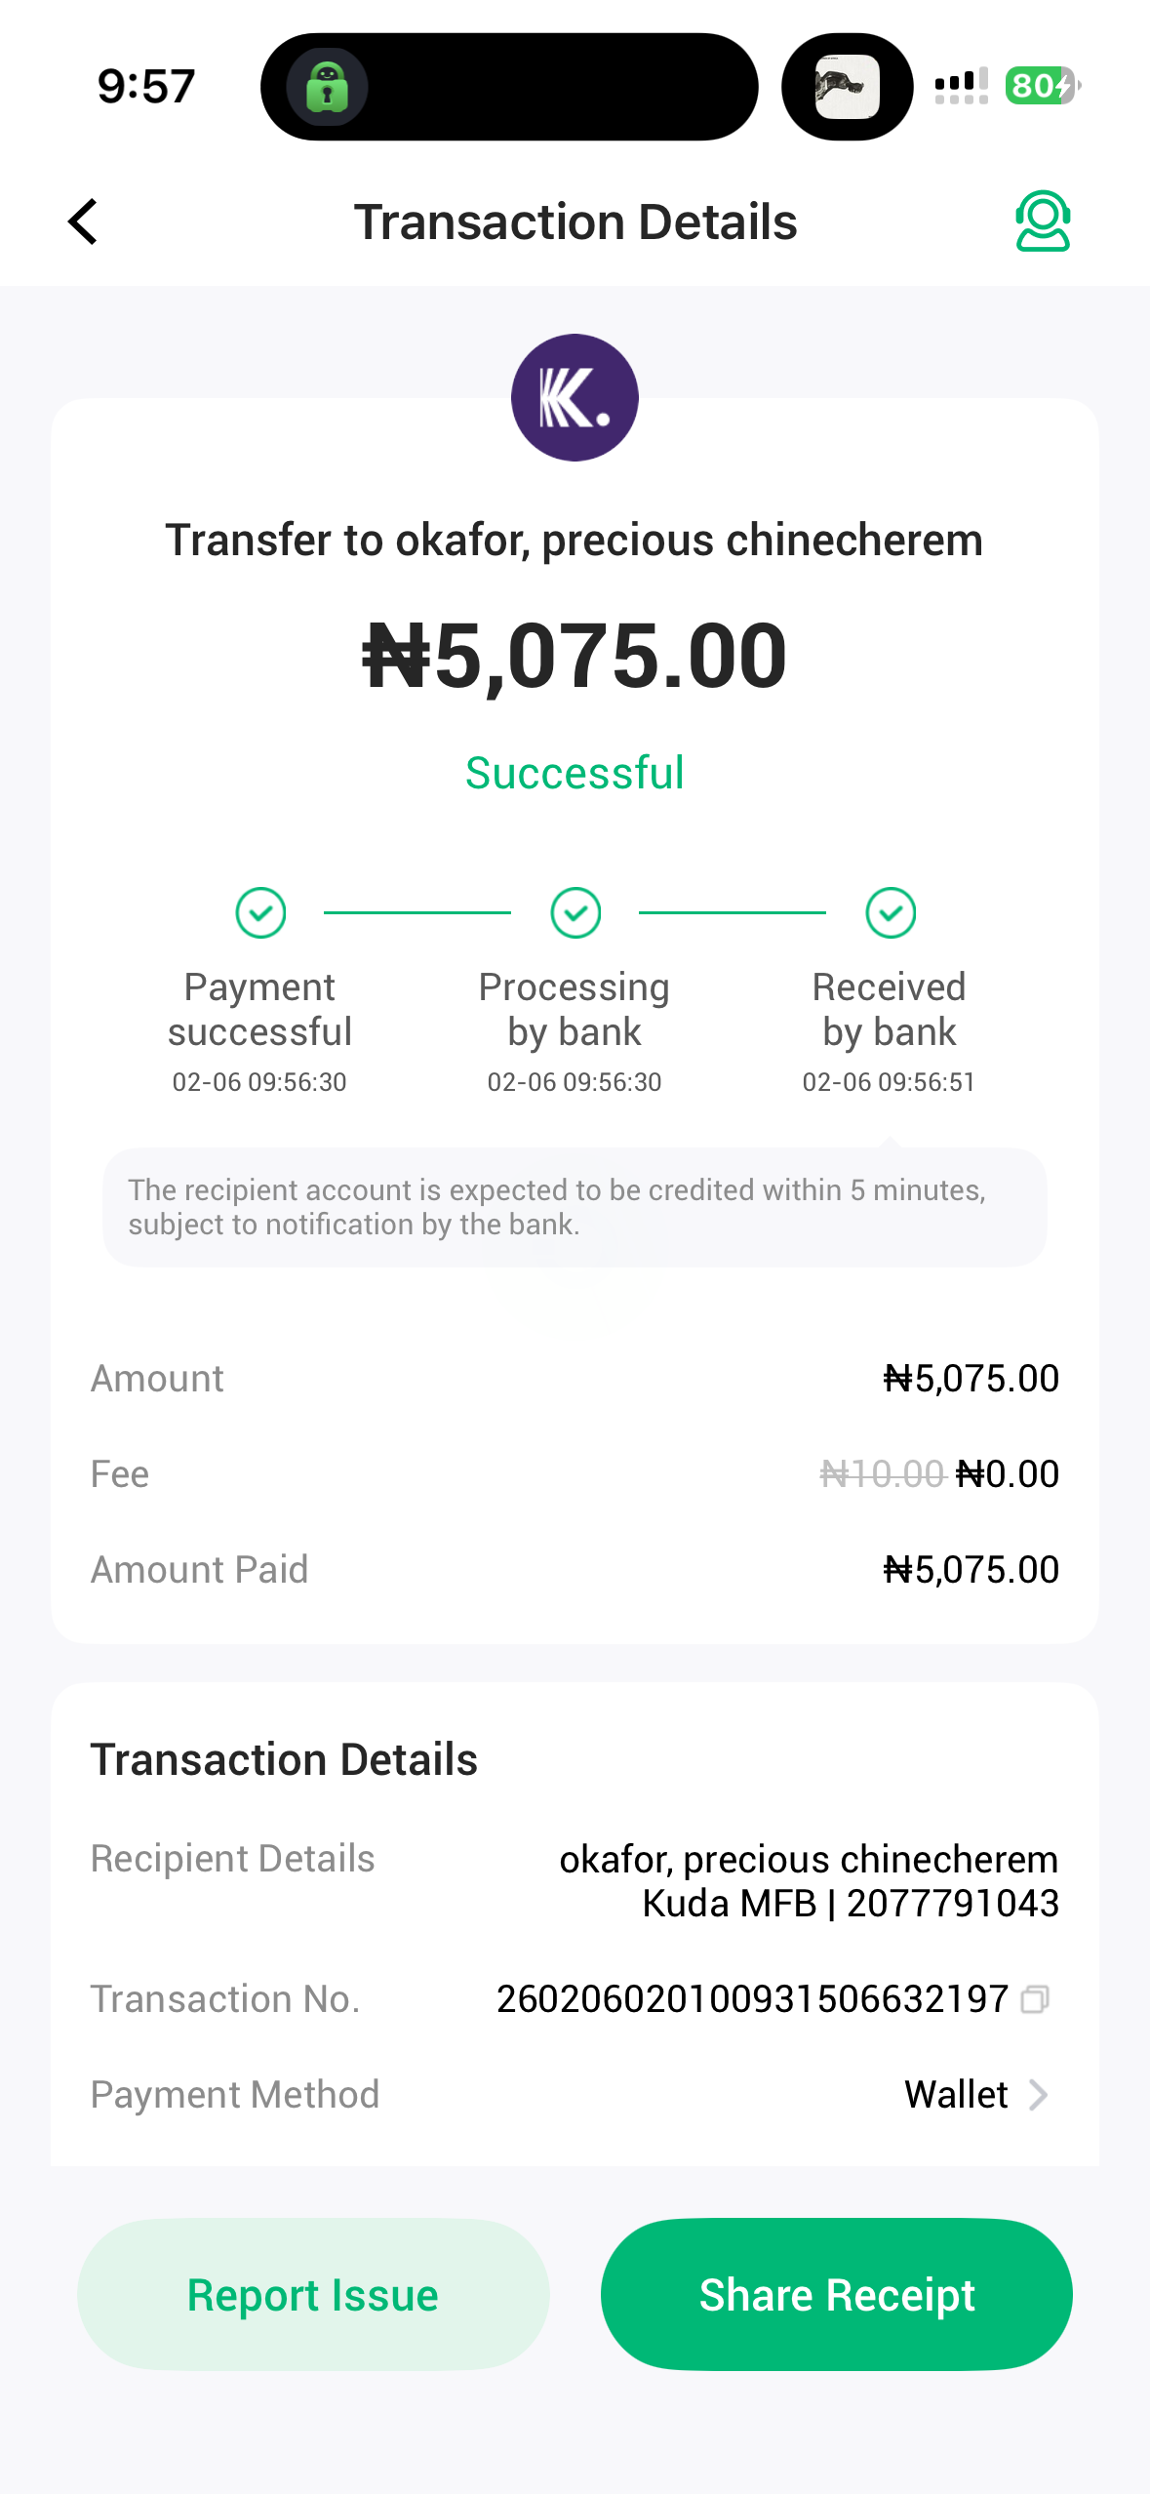Open the Wallet payment method

(x=956, y=2095)
